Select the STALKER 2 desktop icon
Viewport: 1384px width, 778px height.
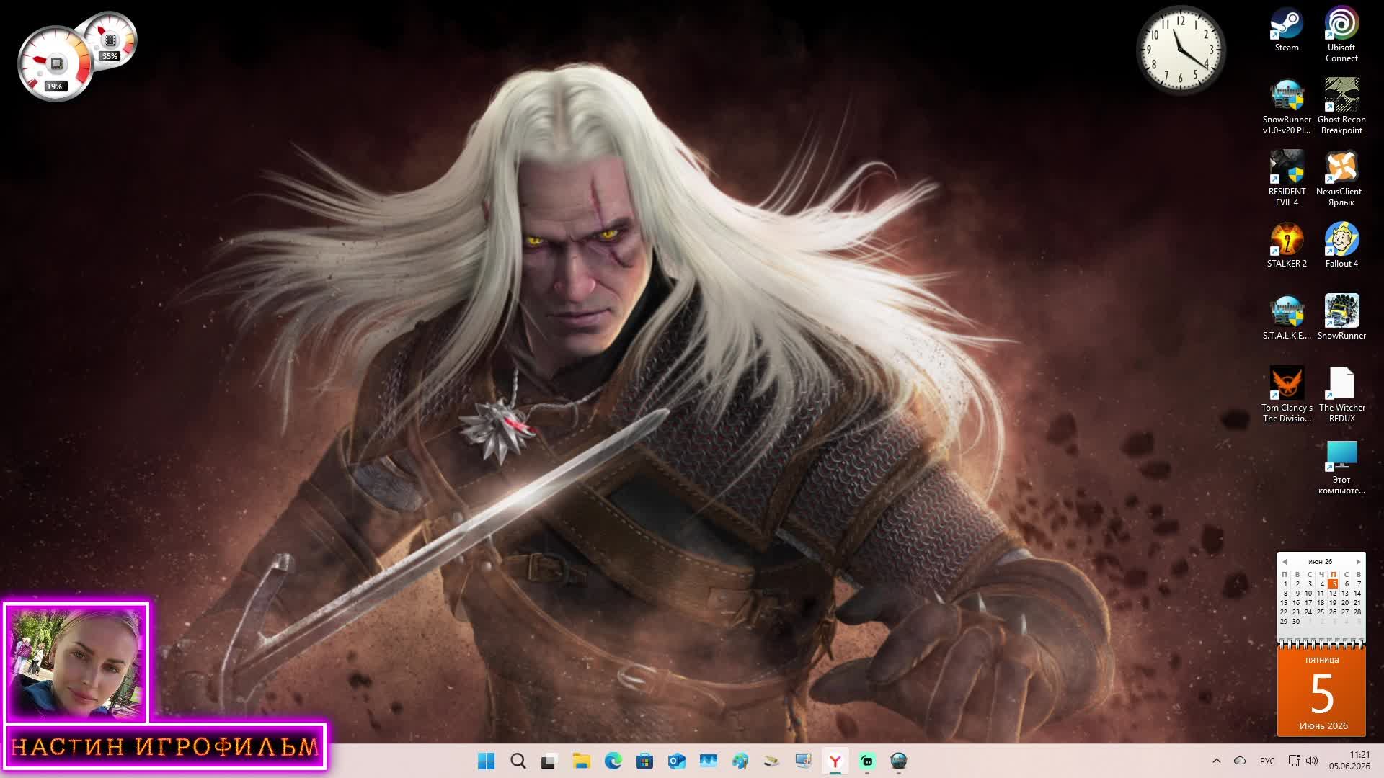point(1287,246)
